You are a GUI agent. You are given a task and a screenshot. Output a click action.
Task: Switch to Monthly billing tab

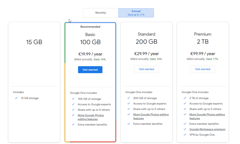(101, 13)
